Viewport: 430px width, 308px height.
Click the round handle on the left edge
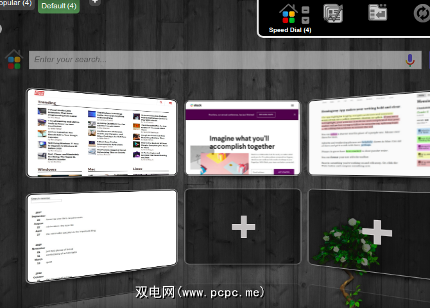pos(1,29)
